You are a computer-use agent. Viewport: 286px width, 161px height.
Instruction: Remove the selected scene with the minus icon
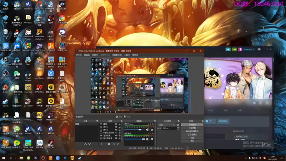[x=81, y=144]
